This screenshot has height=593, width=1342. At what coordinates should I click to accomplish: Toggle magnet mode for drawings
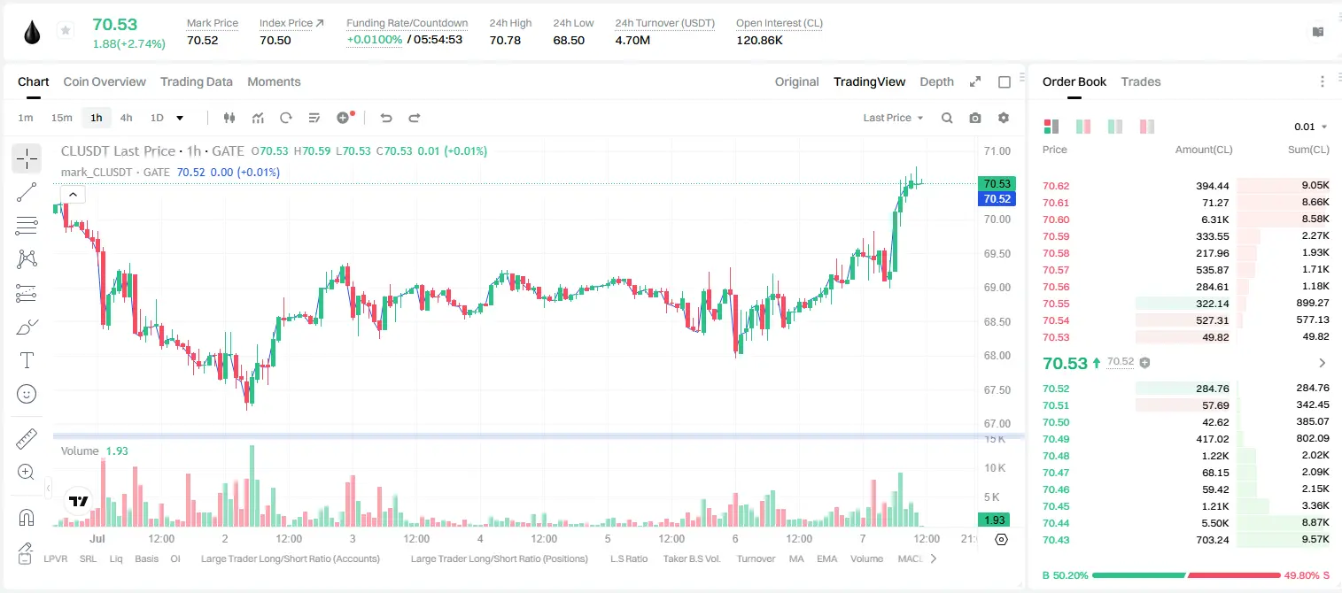(x=27, y=518)
